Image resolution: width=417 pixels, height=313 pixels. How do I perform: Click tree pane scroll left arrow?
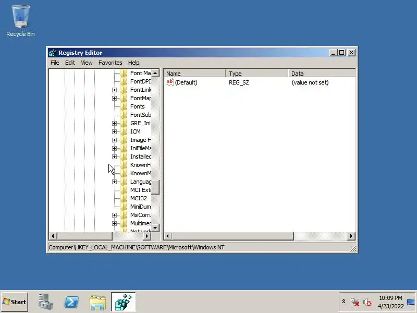(x=53, y=236)
